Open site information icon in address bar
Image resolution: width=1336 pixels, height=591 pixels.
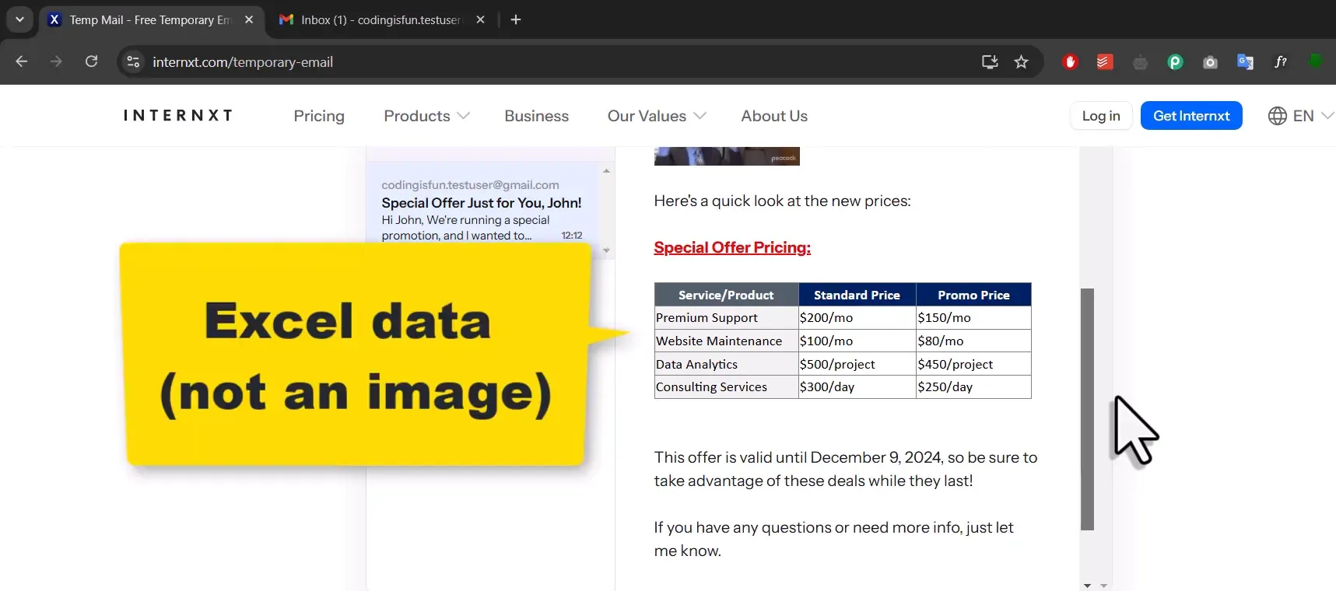pyautogui.click(x=133, y=62)
